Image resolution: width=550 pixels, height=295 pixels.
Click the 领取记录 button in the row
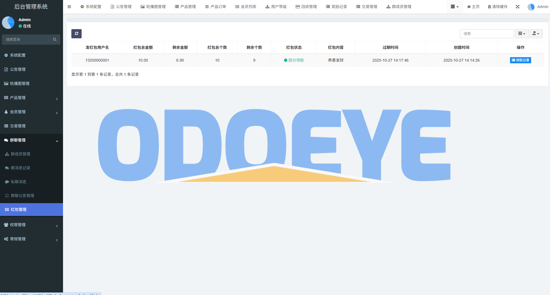coord(520,60)
